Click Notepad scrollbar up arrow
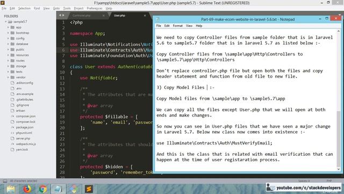The height and width of the screenshot is (194, 344). click(339, 31)
